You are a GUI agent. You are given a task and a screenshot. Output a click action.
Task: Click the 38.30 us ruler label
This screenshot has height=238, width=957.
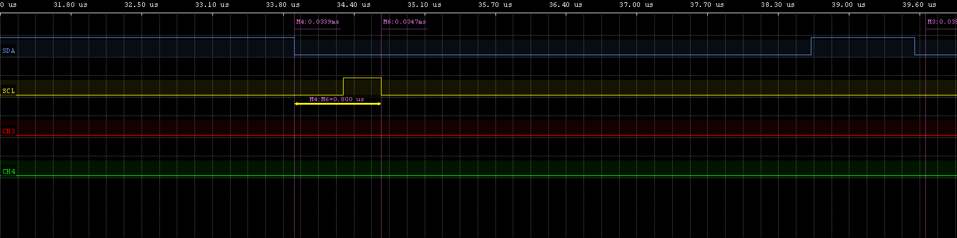click(x=777, y=5)
